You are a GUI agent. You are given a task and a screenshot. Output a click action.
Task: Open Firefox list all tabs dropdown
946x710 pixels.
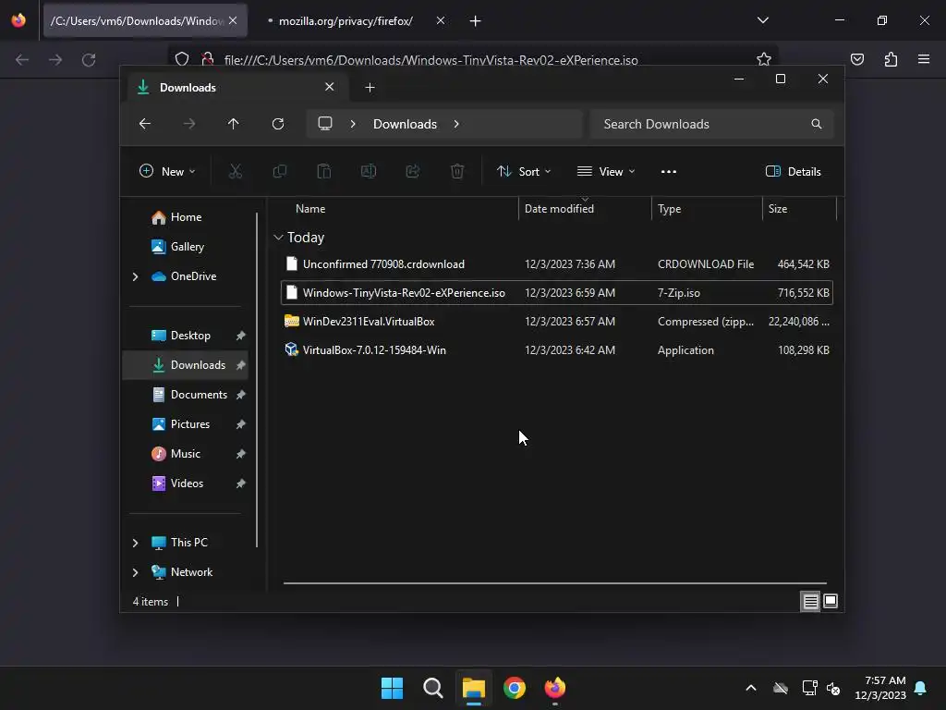tap(762, 20)
